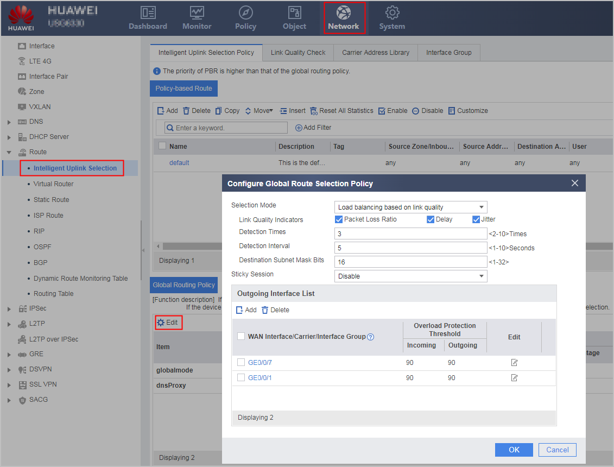Toggle the Jitter checkbox
This screenshot has width=614, height=467.
476,219
